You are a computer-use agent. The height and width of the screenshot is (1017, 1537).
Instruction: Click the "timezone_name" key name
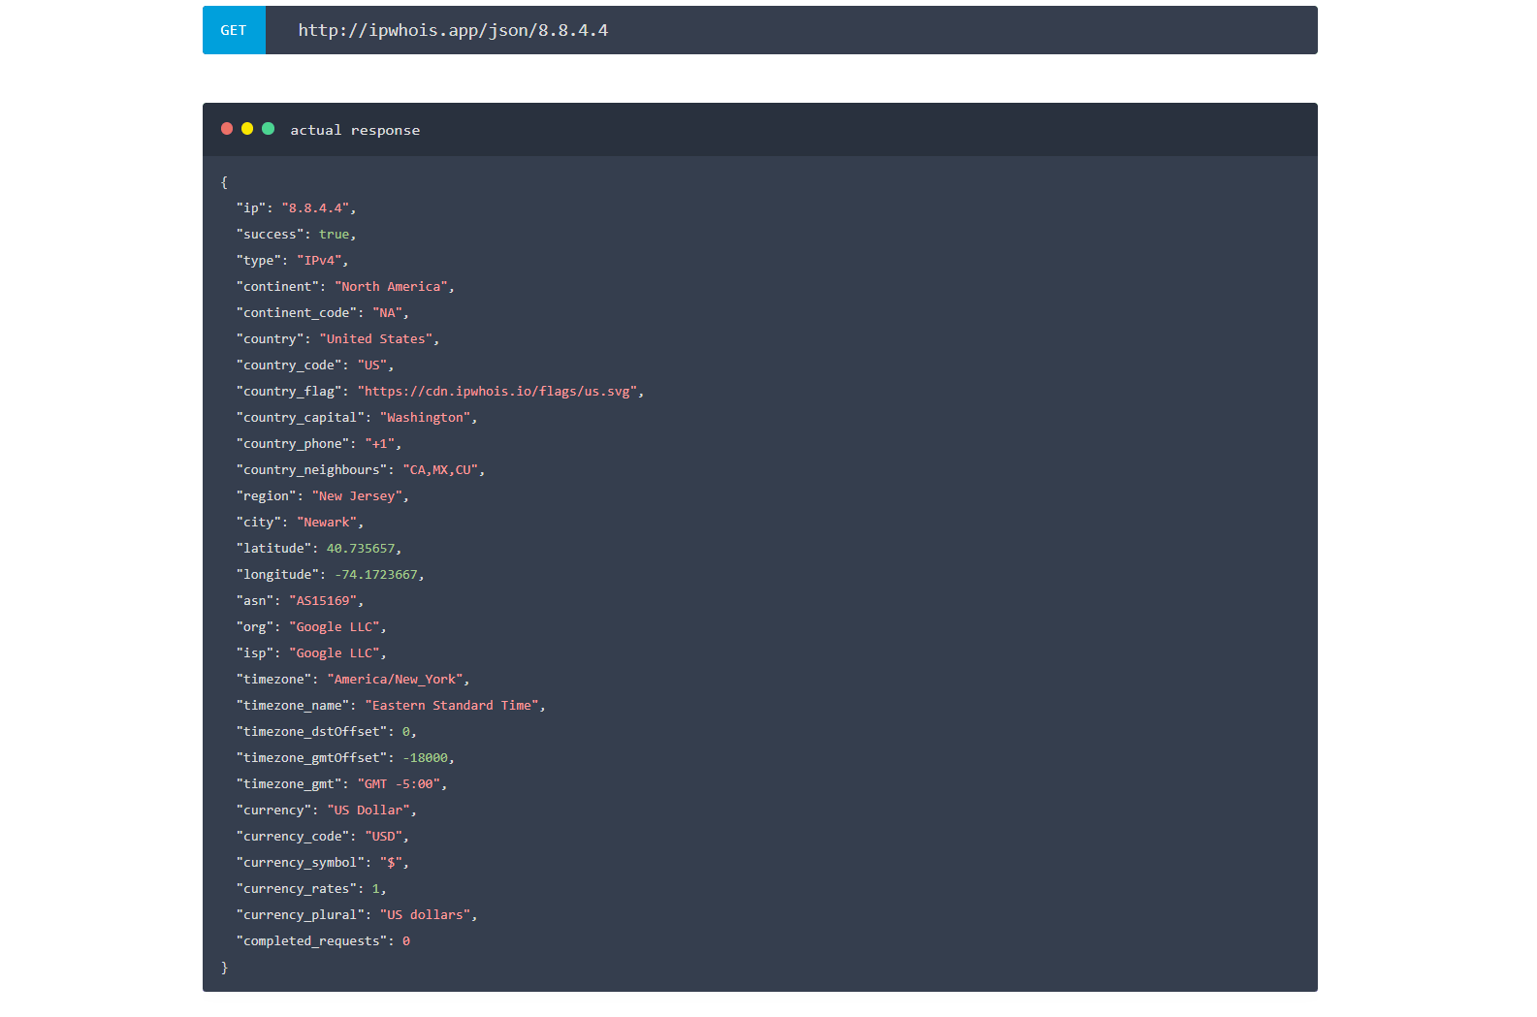(x=293, y=706)
